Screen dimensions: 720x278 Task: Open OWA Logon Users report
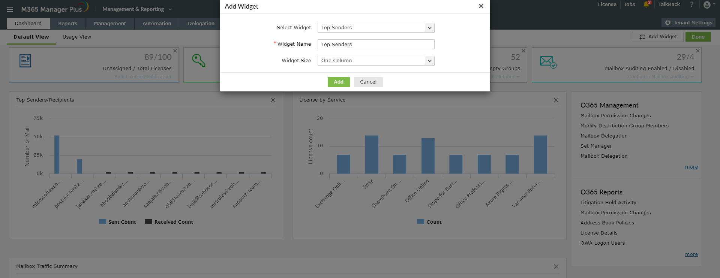point(603,243)
